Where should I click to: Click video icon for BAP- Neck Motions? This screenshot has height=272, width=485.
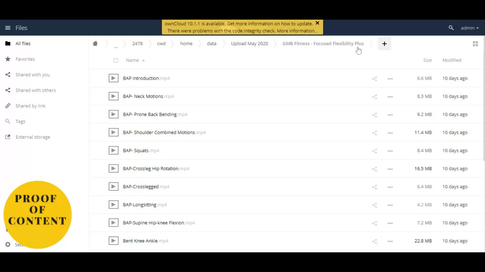tap(113, 96)
